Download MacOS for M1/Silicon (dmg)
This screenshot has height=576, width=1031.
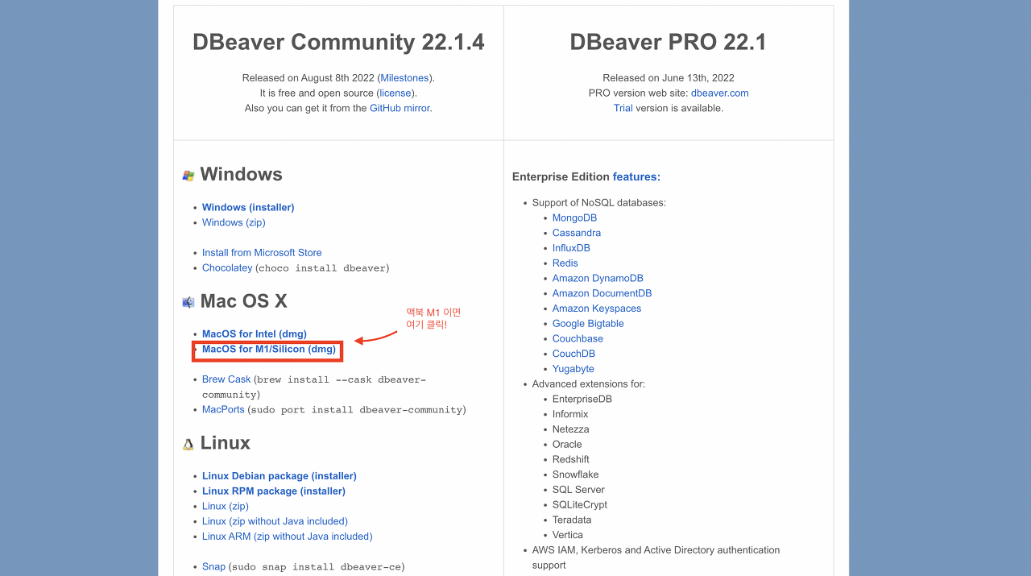269,350
